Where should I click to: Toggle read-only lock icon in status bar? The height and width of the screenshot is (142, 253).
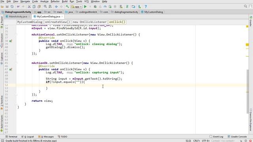pos(241,141)
